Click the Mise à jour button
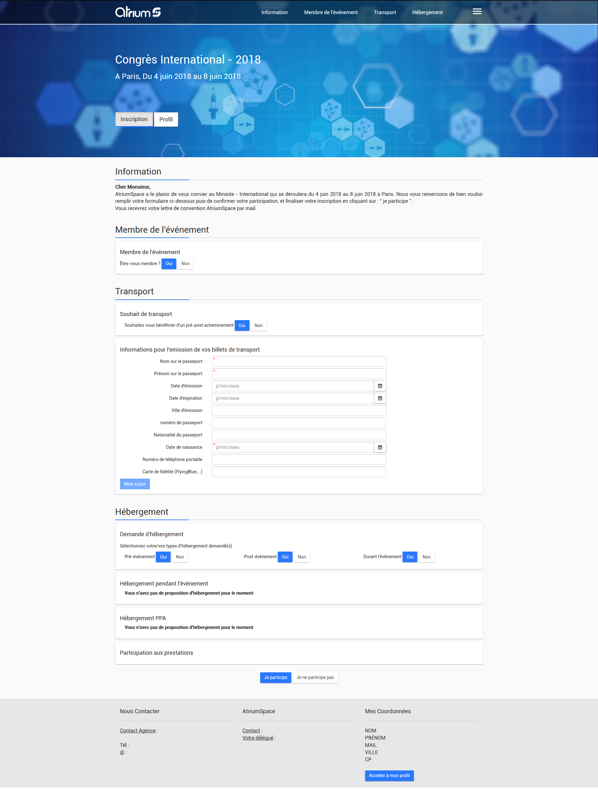Viewport: 598px width, 789px height. 135,484
